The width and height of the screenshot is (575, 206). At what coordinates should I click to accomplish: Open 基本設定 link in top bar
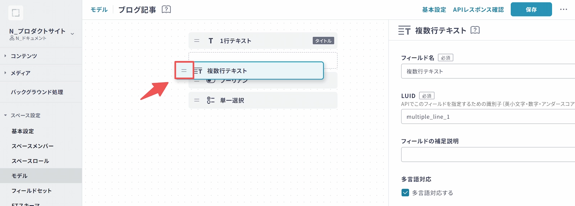point(434,10)
